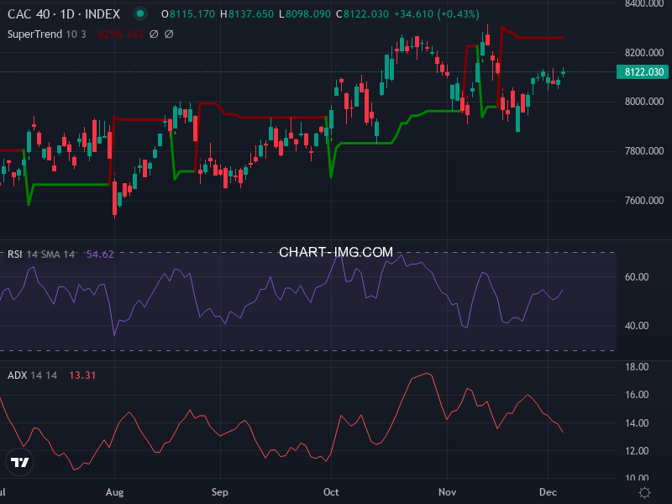The image size is (672, 504).
Task: Click the green market status dot
Action: click(139, 14)
